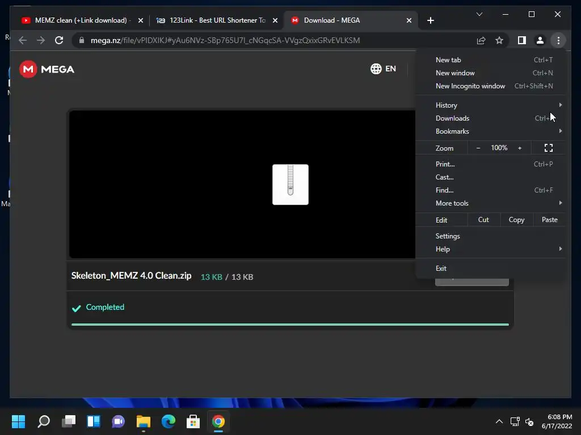Reload the MEGA page
The width and height of the screenshot is (581, 435).
59,40
